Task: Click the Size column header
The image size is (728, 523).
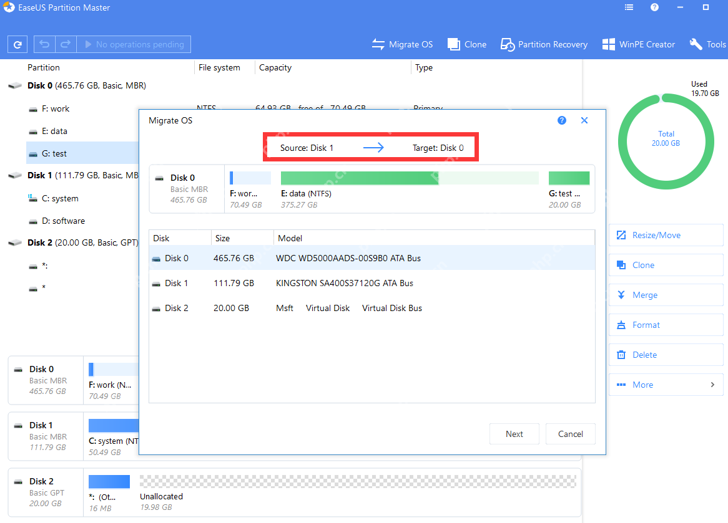Action: (x=242, y=238)
